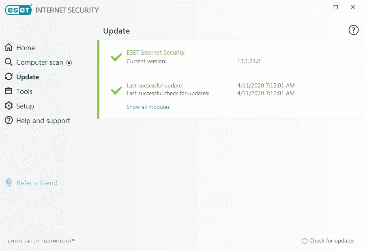Open page help via question mark icon

click(353, 30)
